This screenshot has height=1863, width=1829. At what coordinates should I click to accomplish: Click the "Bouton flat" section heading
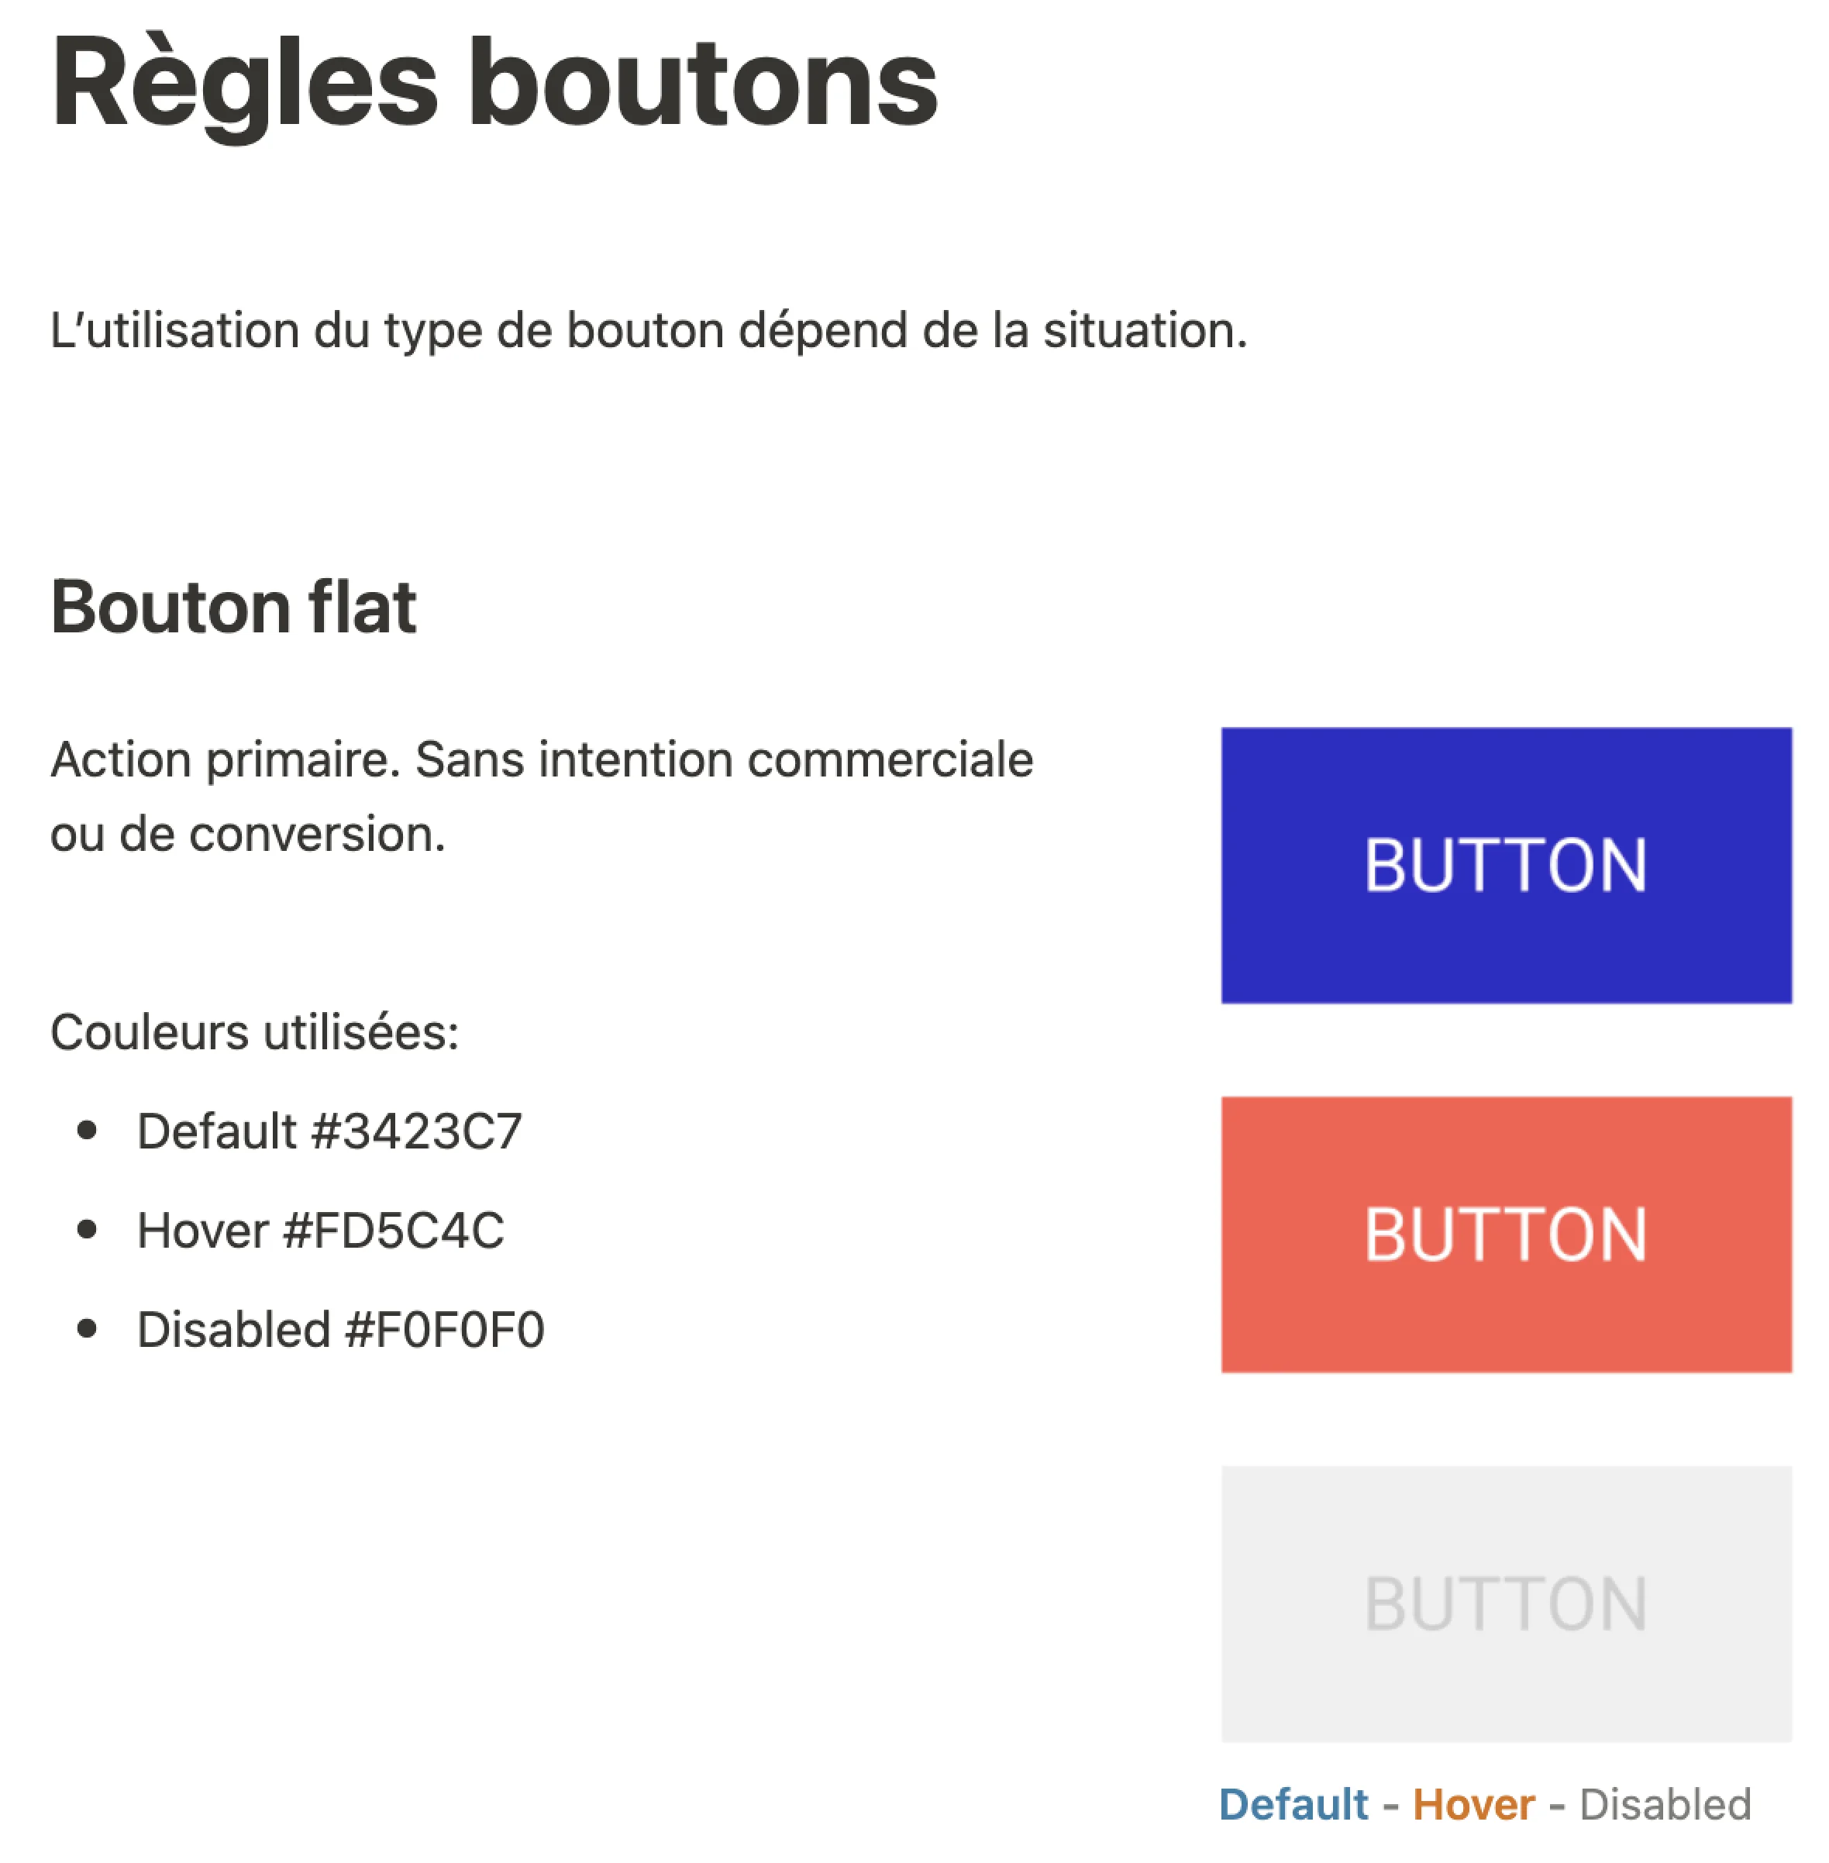point(233,607)
